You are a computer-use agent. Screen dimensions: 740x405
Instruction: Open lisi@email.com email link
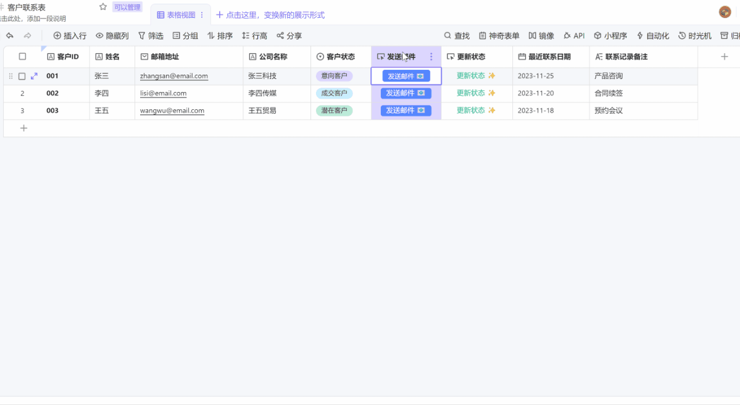pyautogui.click(x=162, y=93)
